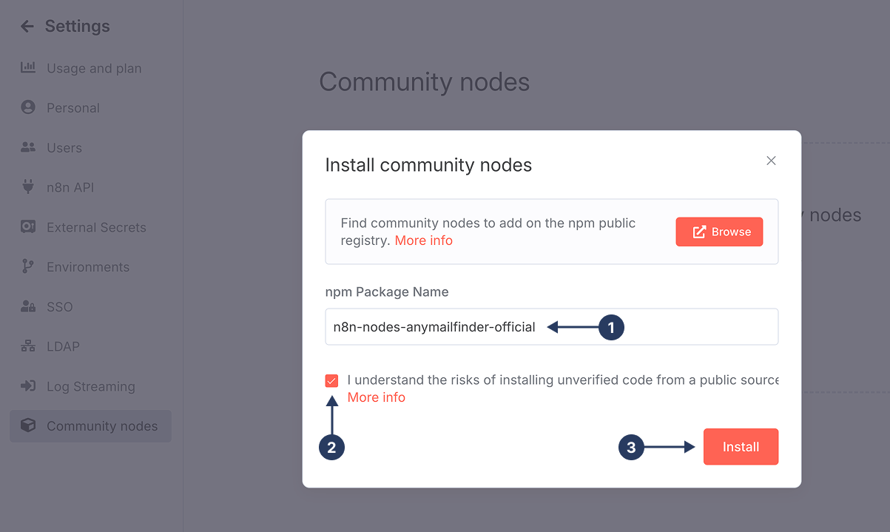Click the Personal user circle icon
Image resolution: width=890 pixels, height=532 pixels.
click(28, 107)
